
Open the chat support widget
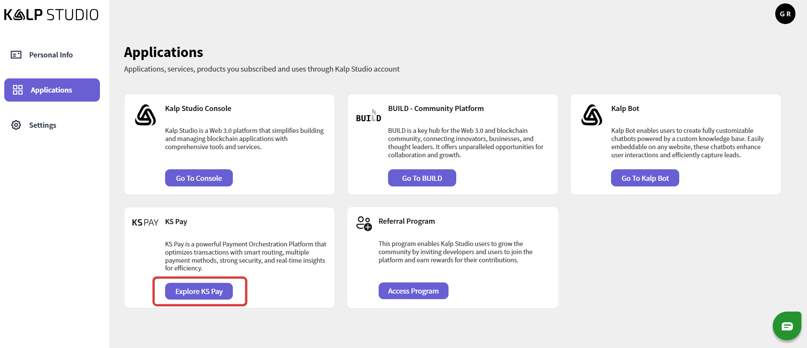(787, 326)
